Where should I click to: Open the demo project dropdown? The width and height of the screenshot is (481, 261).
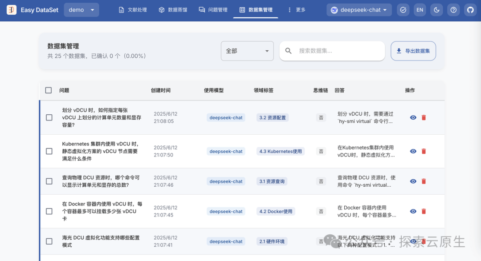(81, 9)
